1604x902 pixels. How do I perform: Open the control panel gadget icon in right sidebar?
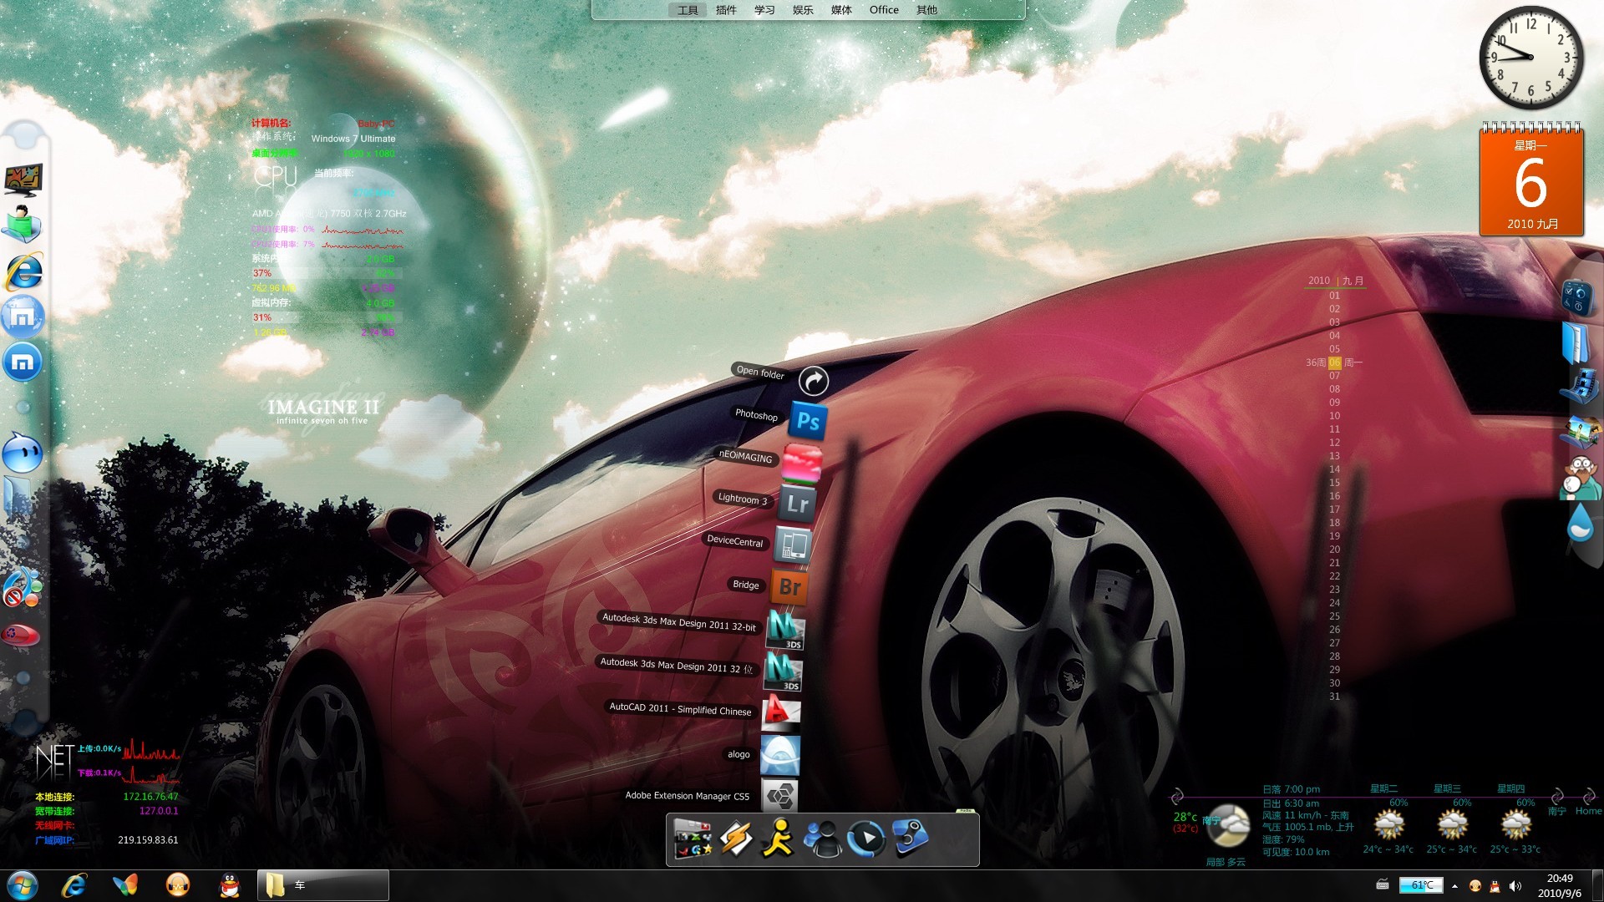pos(1577,297)
